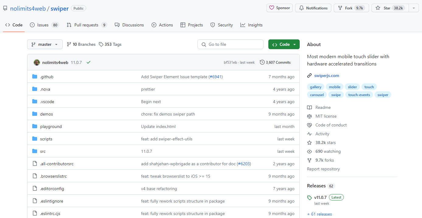
Task: Click nolimits4web's avatar thumbnail
Action: [x=37, y=62]
